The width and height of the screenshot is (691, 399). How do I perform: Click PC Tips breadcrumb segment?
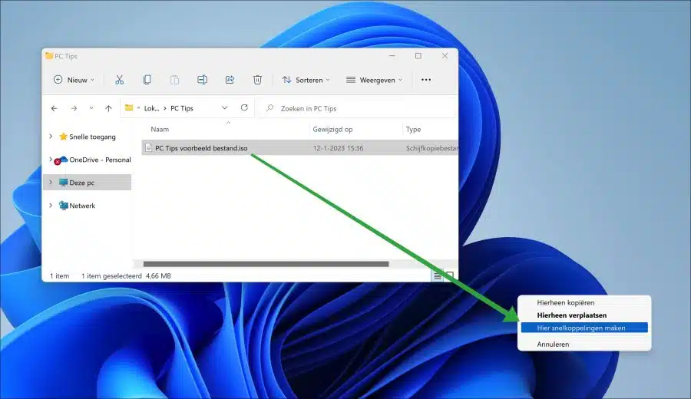[182, 108]
